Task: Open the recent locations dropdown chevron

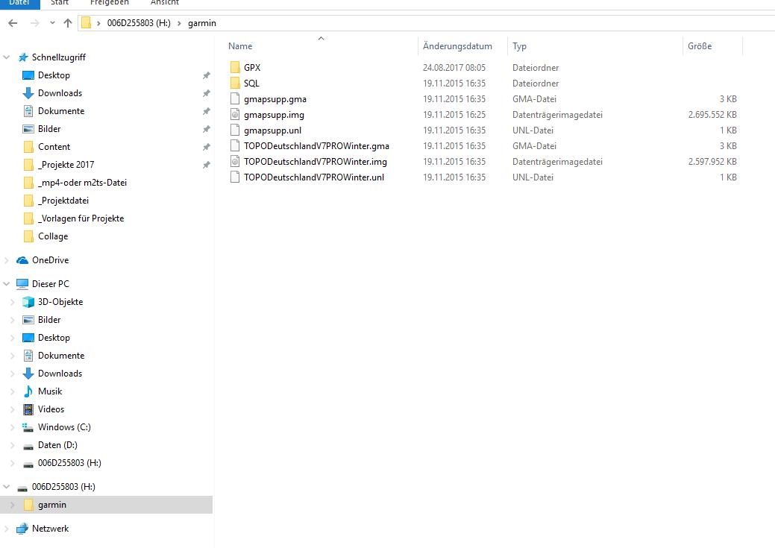Action: click(x=52, y=23)
